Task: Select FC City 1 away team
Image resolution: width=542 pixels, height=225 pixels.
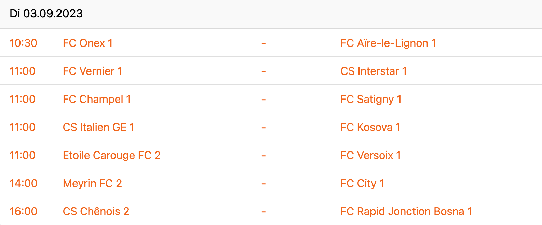Action: [362, 183]
